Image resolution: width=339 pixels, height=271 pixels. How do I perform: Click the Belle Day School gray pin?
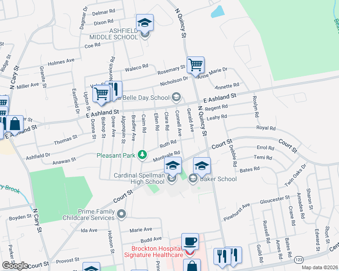pyautogui.click(x=176, y=98)
